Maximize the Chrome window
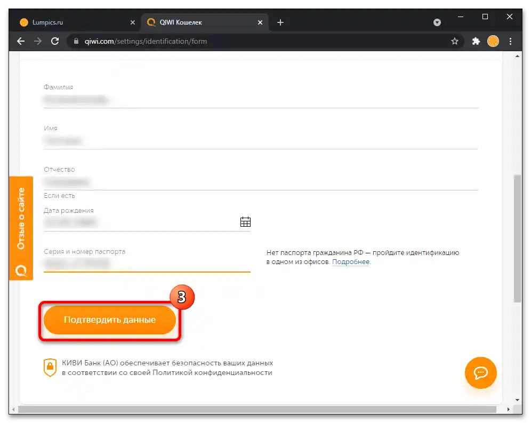Image resolution: width=531 pixels, height=423 pixels. (485, 17)
